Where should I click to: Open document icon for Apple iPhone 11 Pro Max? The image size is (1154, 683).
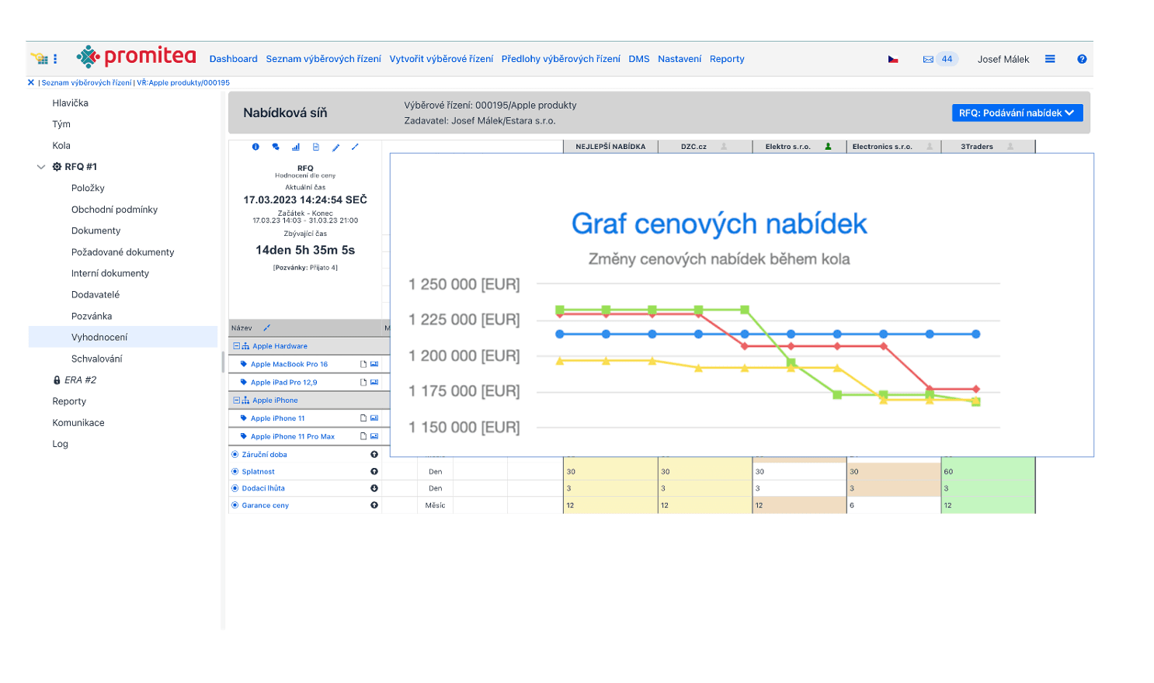point(363,436)
